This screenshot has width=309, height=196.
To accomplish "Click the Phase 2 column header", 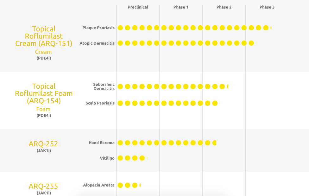I will 224,7.
